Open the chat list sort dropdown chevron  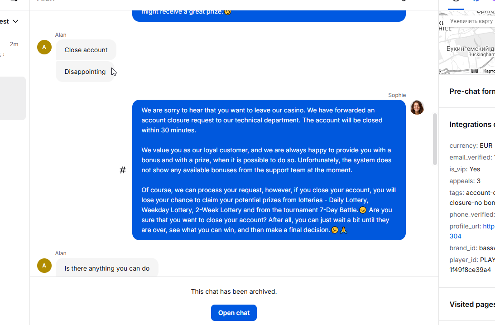tap(15, 21)
